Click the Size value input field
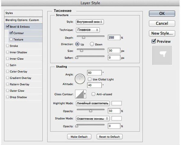181x145 pixels. [x=114, y=51]
